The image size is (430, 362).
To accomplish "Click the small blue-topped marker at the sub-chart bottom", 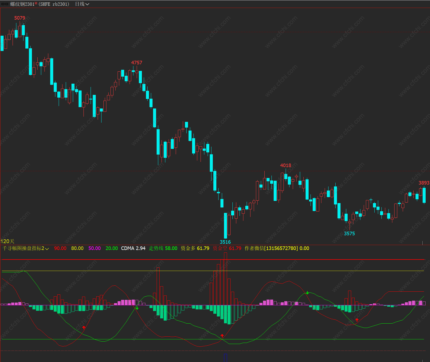I will tap(225, 357).
